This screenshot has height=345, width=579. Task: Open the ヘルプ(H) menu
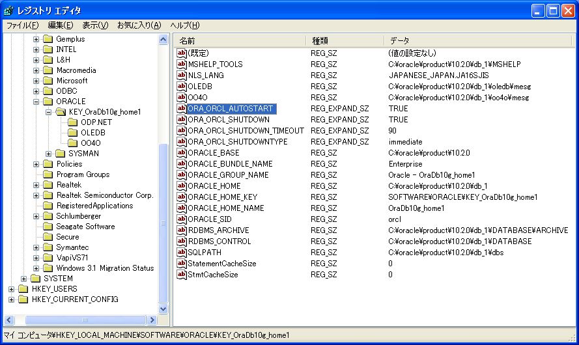(x=184, y=25)
